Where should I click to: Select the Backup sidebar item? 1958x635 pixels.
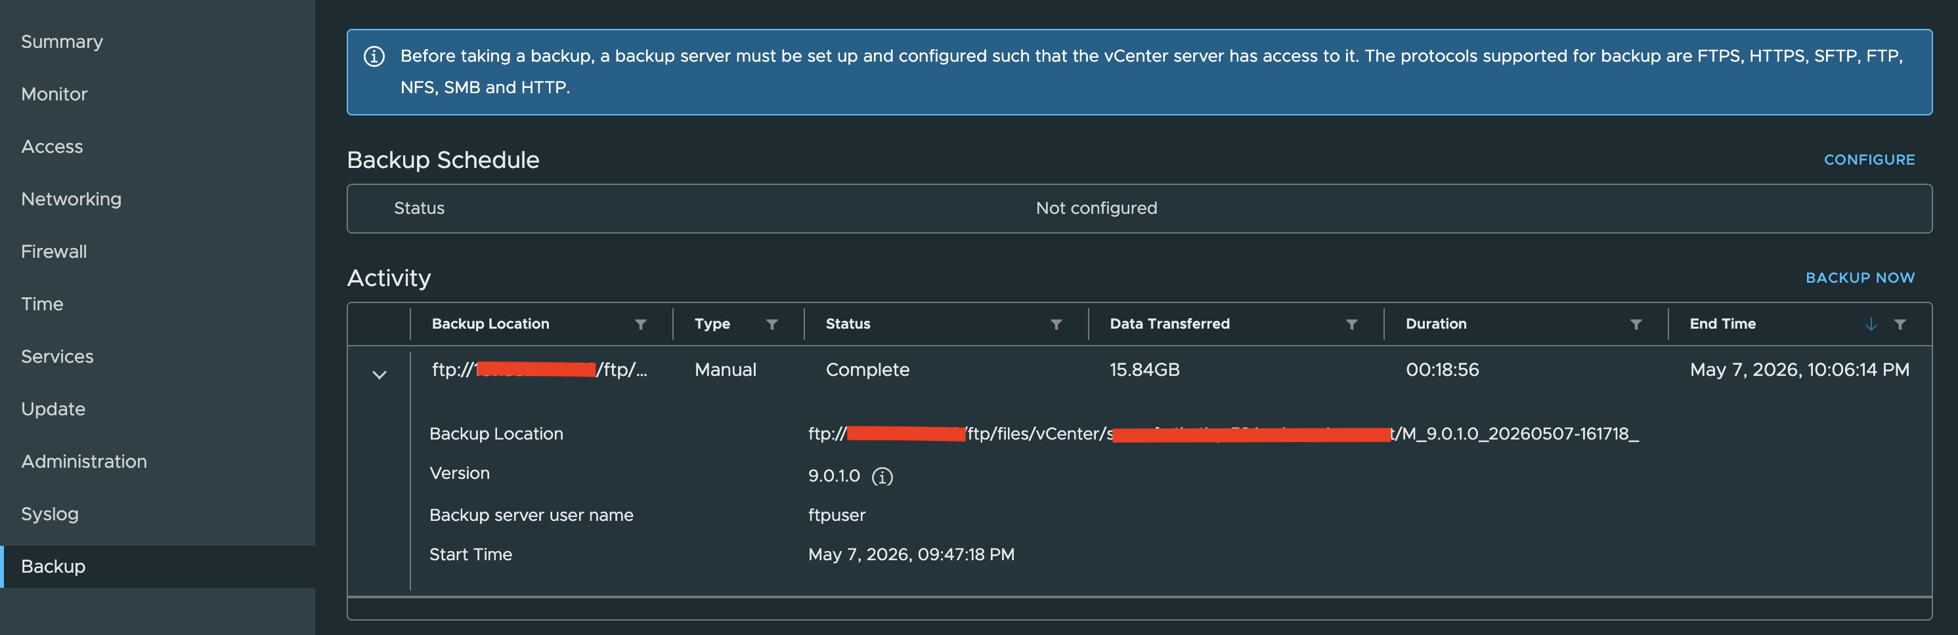[x=158, y=567]
